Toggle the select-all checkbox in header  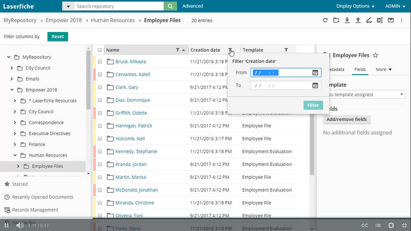(99, 50)
